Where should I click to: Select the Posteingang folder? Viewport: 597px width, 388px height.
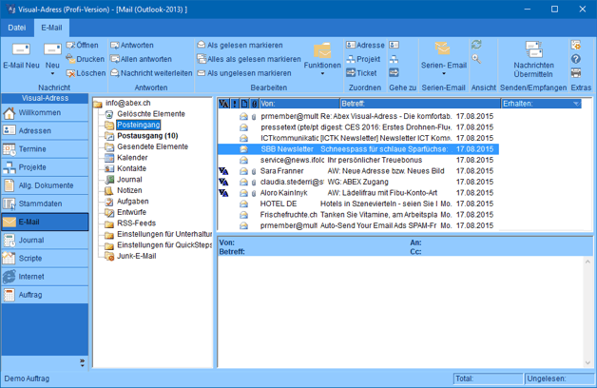139,125
